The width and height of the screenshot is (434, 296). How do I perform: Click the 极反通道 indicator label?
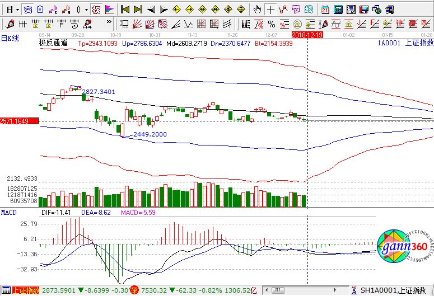(53, 43)
